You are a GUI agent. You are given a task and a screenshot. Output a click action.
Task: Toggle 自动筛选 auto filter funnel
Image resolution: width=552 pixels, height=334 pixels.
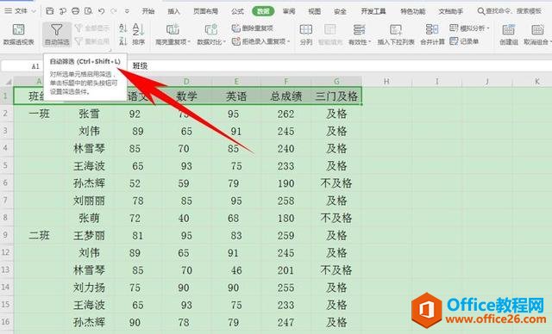pos(57,34)
